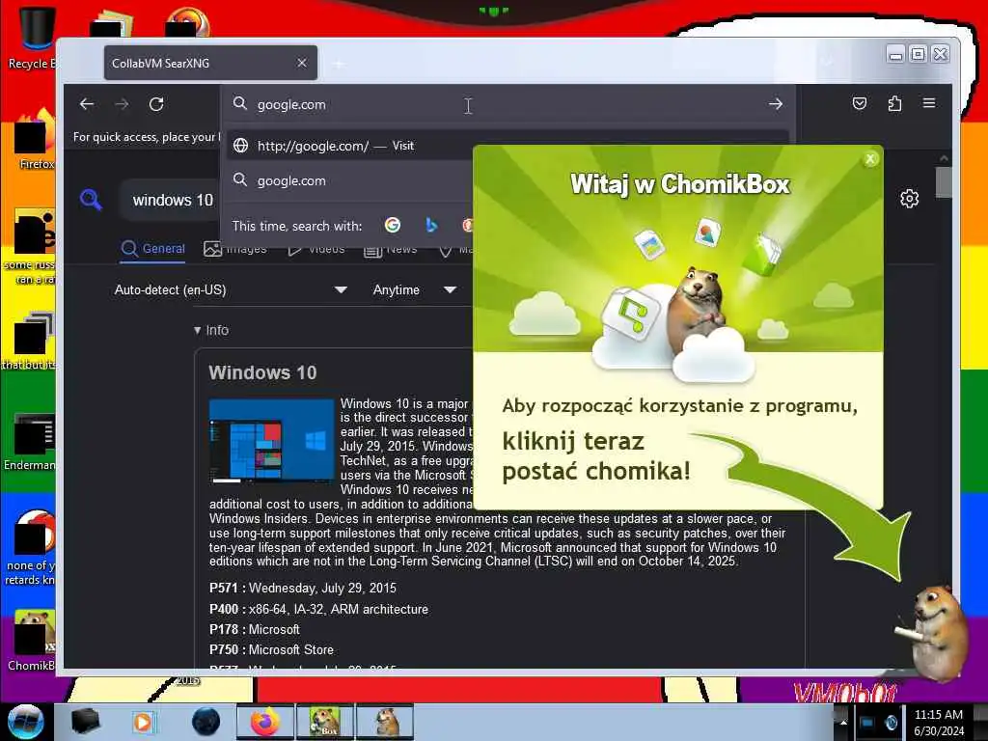Switch to the General results tab
The width and height of the screenshot is (988, 741).
(153, 249)
